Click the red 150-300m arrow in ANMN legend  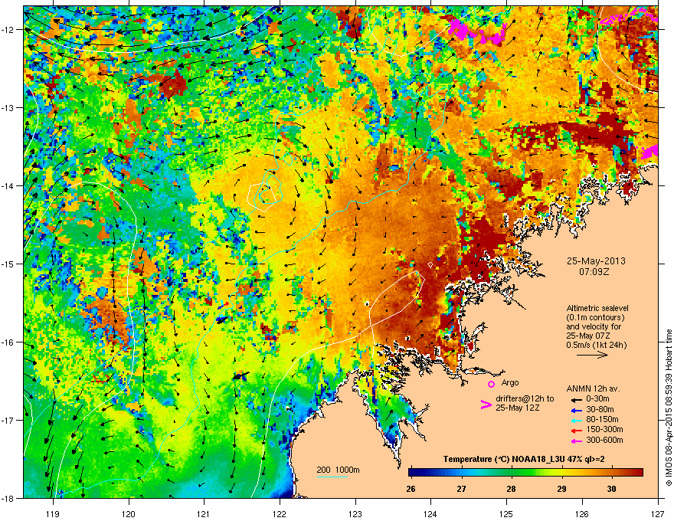coord(576,430)
